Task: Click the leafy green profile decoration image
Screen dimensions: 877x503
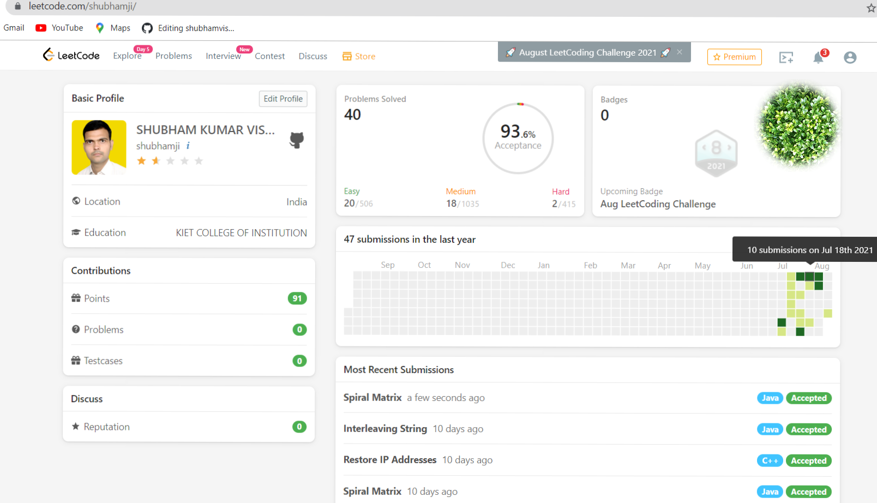Action: tap(798, 125)
